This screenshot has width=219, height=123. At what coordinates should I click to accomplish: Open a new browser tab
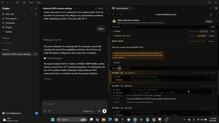pyautogui.click(x=136, y=8)
